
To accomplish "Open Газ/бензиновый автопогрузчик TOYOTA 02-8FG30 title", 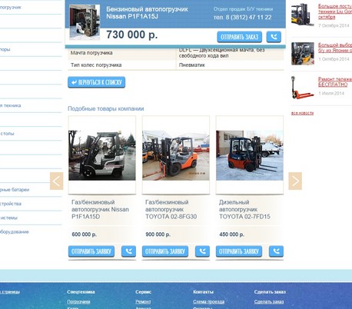I will tap(171, 209).
